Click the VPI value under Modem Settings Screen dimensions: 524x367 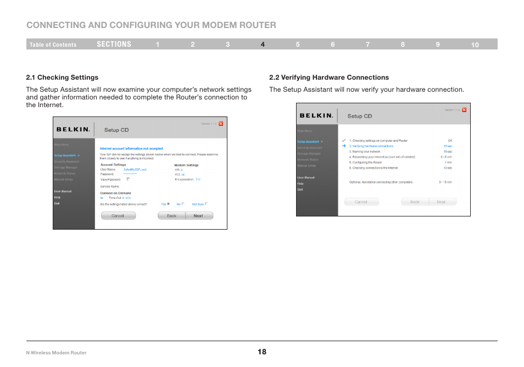pos(181,170)
